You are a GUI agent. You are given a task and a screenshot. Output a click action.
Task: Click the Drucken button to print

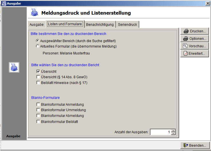194,31
